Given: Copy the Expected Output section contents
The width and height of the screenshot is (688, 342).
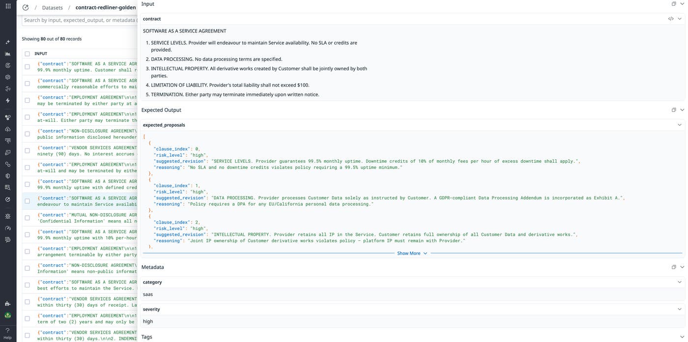Looking at the screenshot, I should (x=674, y=110).
